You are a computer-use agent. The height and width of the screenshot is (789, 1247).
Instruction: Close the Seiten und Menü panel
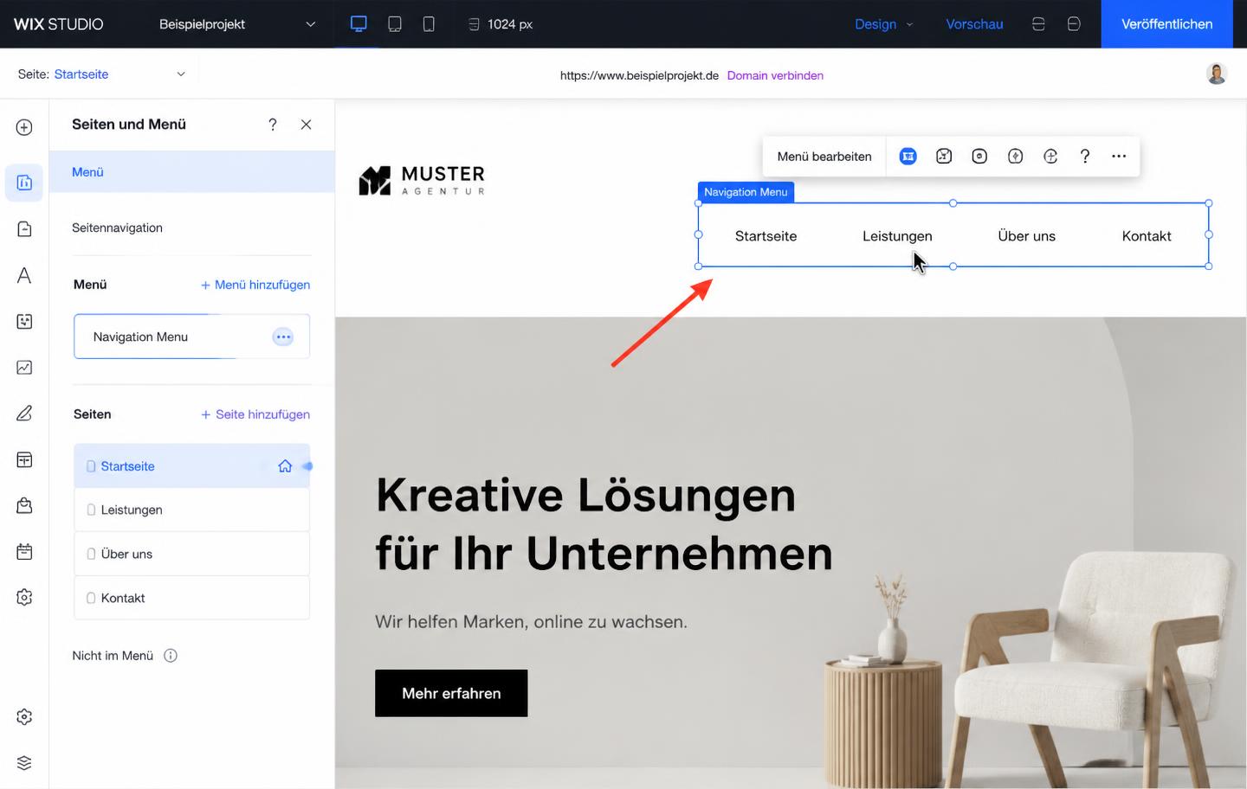pos(306,125)
